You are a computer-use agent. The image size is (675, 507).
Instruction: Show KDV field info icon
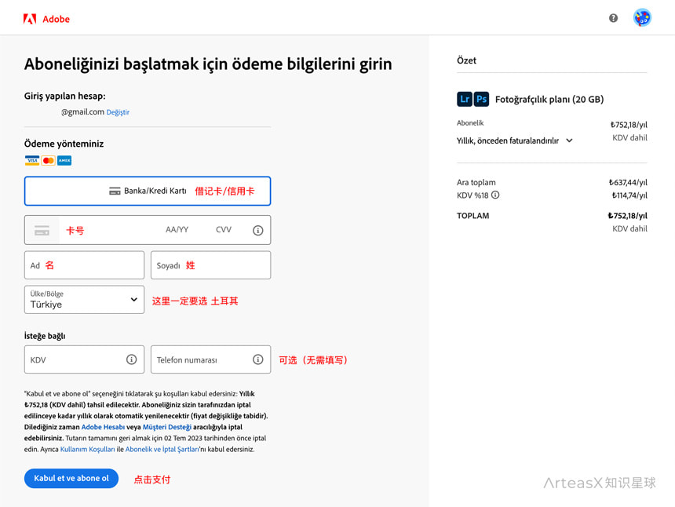(131, 359)
